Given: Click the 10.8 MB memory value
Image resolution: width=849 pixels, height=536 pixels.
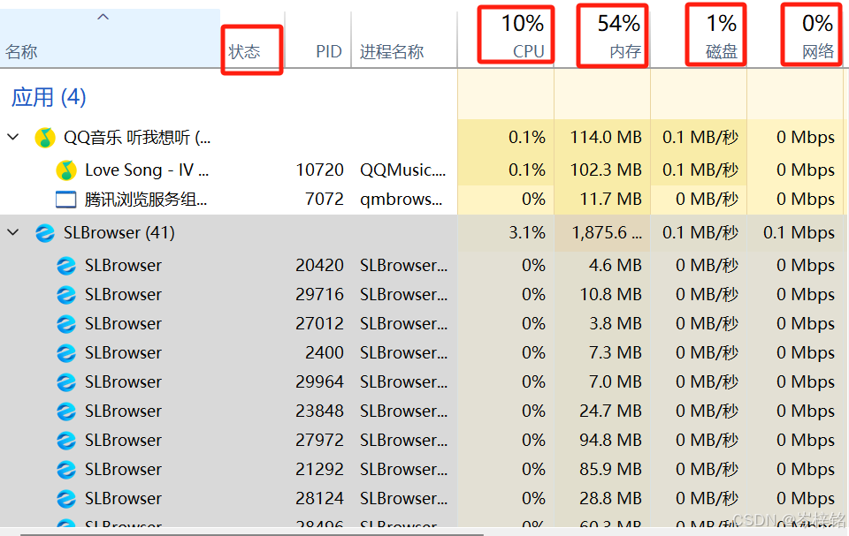Looking at the screenshot, I should pos(611,295).
